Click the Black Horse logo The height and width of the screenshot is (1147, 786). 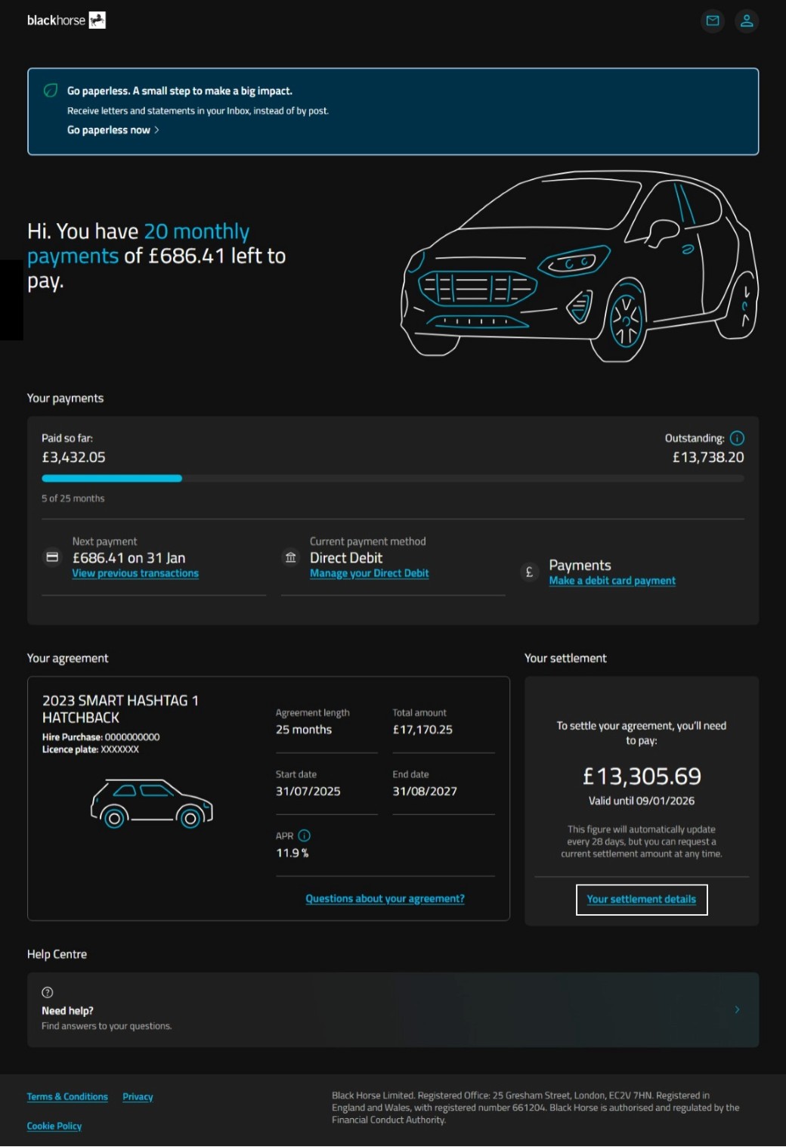click(66, 20)
